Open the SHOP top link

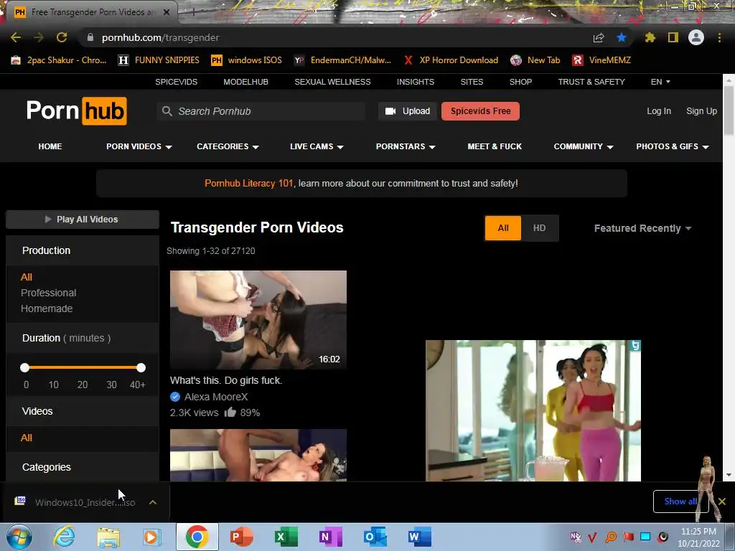520,82
